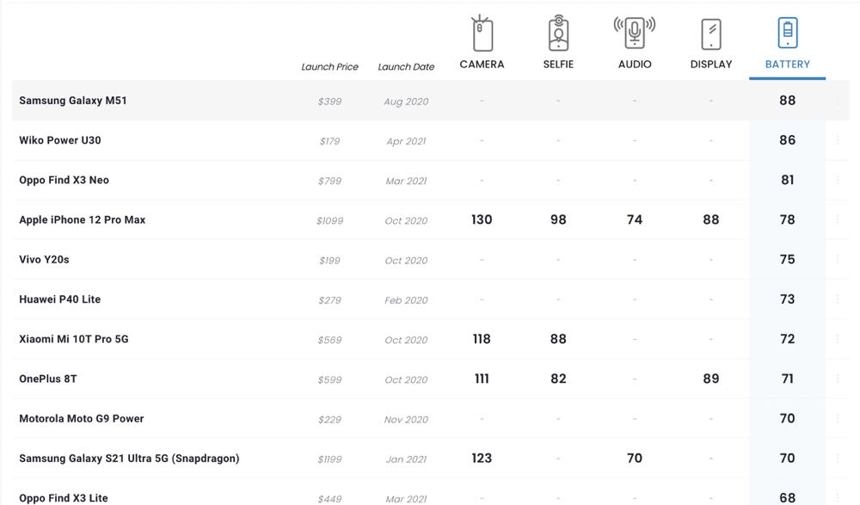Expand row options for Huawei P40 Lite
The height and width of the screenshot is (505, 860).
coord(838,299)
